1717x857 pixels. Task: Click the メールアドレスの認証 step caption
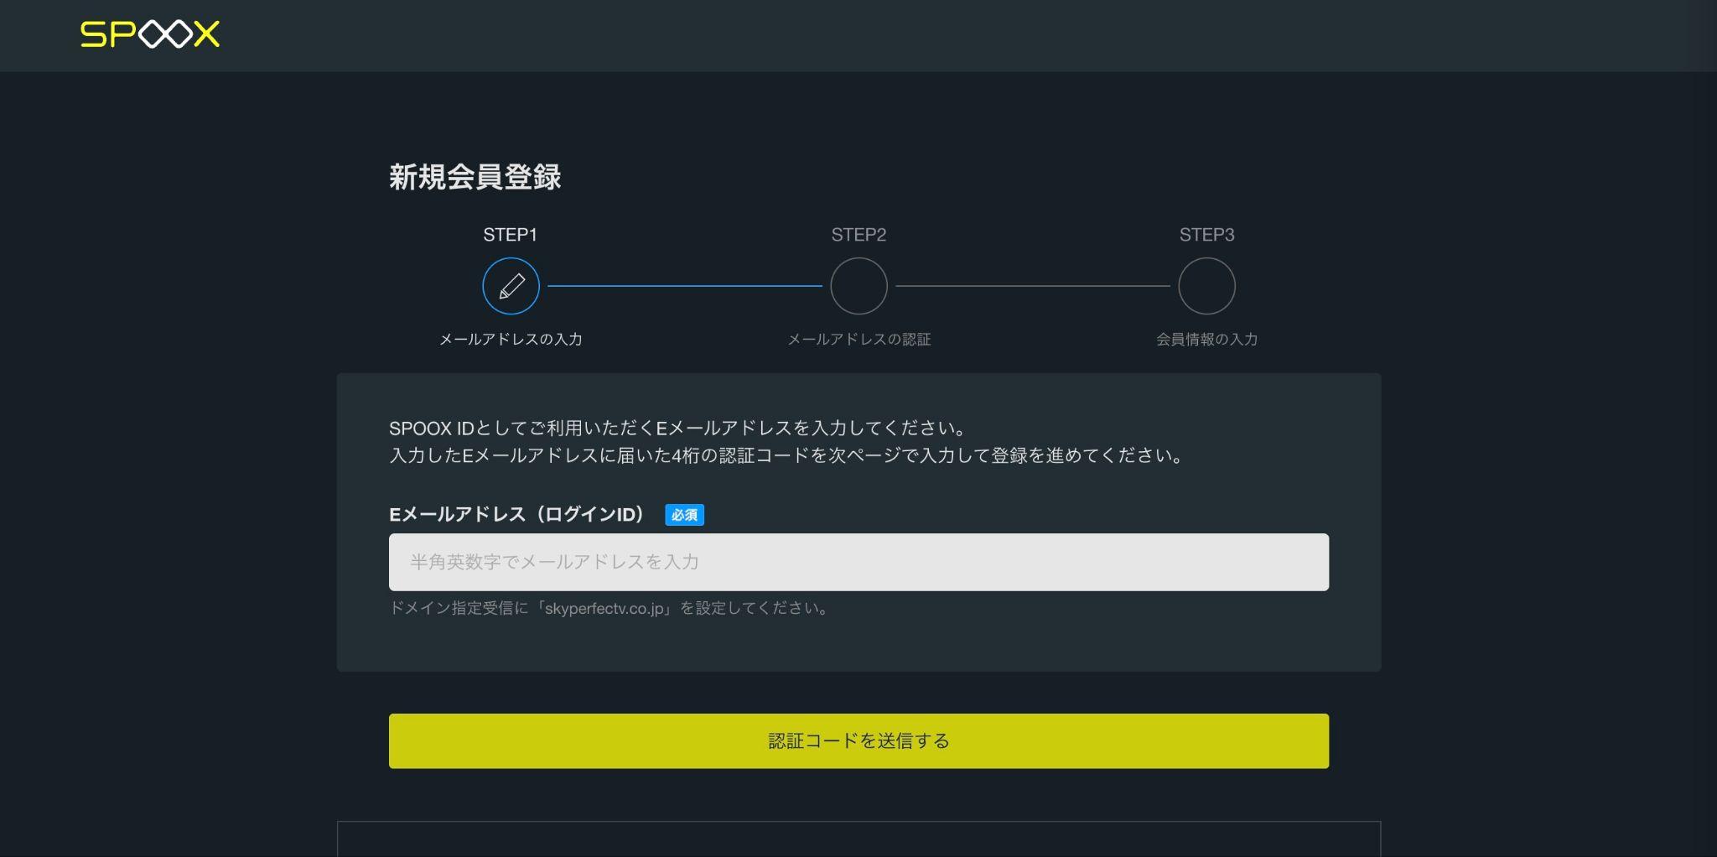point(858,339)
